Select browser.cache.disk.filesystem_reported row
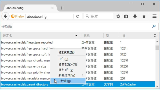The width and height of the screenshot is (160, 90). click(x=78, y=42)
